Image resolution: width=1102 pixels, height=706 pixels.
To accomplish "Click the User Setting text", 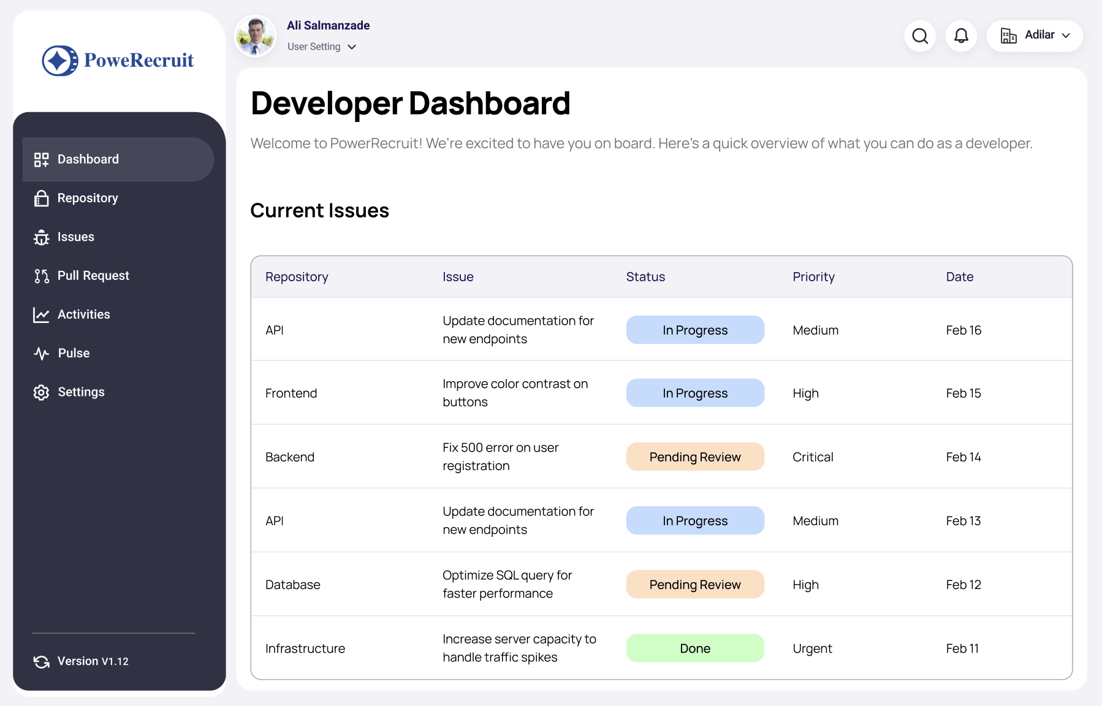I will pyautogui.click(x=314, y=47).
